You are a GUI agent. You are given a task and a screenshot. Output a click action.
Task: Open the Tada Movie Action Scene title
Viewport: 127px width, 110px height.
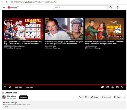point(64,43)
